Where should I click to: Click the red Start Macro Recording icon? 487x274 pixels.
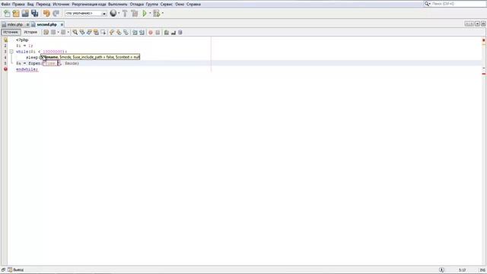(151, 32)
